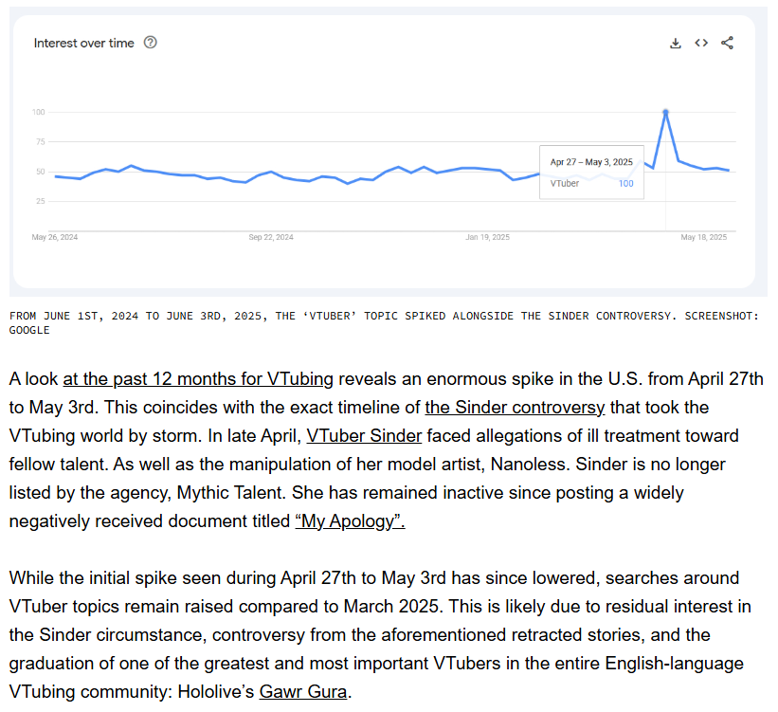The height and width of the screenshot is (712, 778).
Task: Click the "Interest over time" heading
Action: (x=83, y=44)
